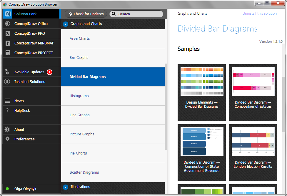
Task: Show Available Updates
Action: tap(32, 72)
